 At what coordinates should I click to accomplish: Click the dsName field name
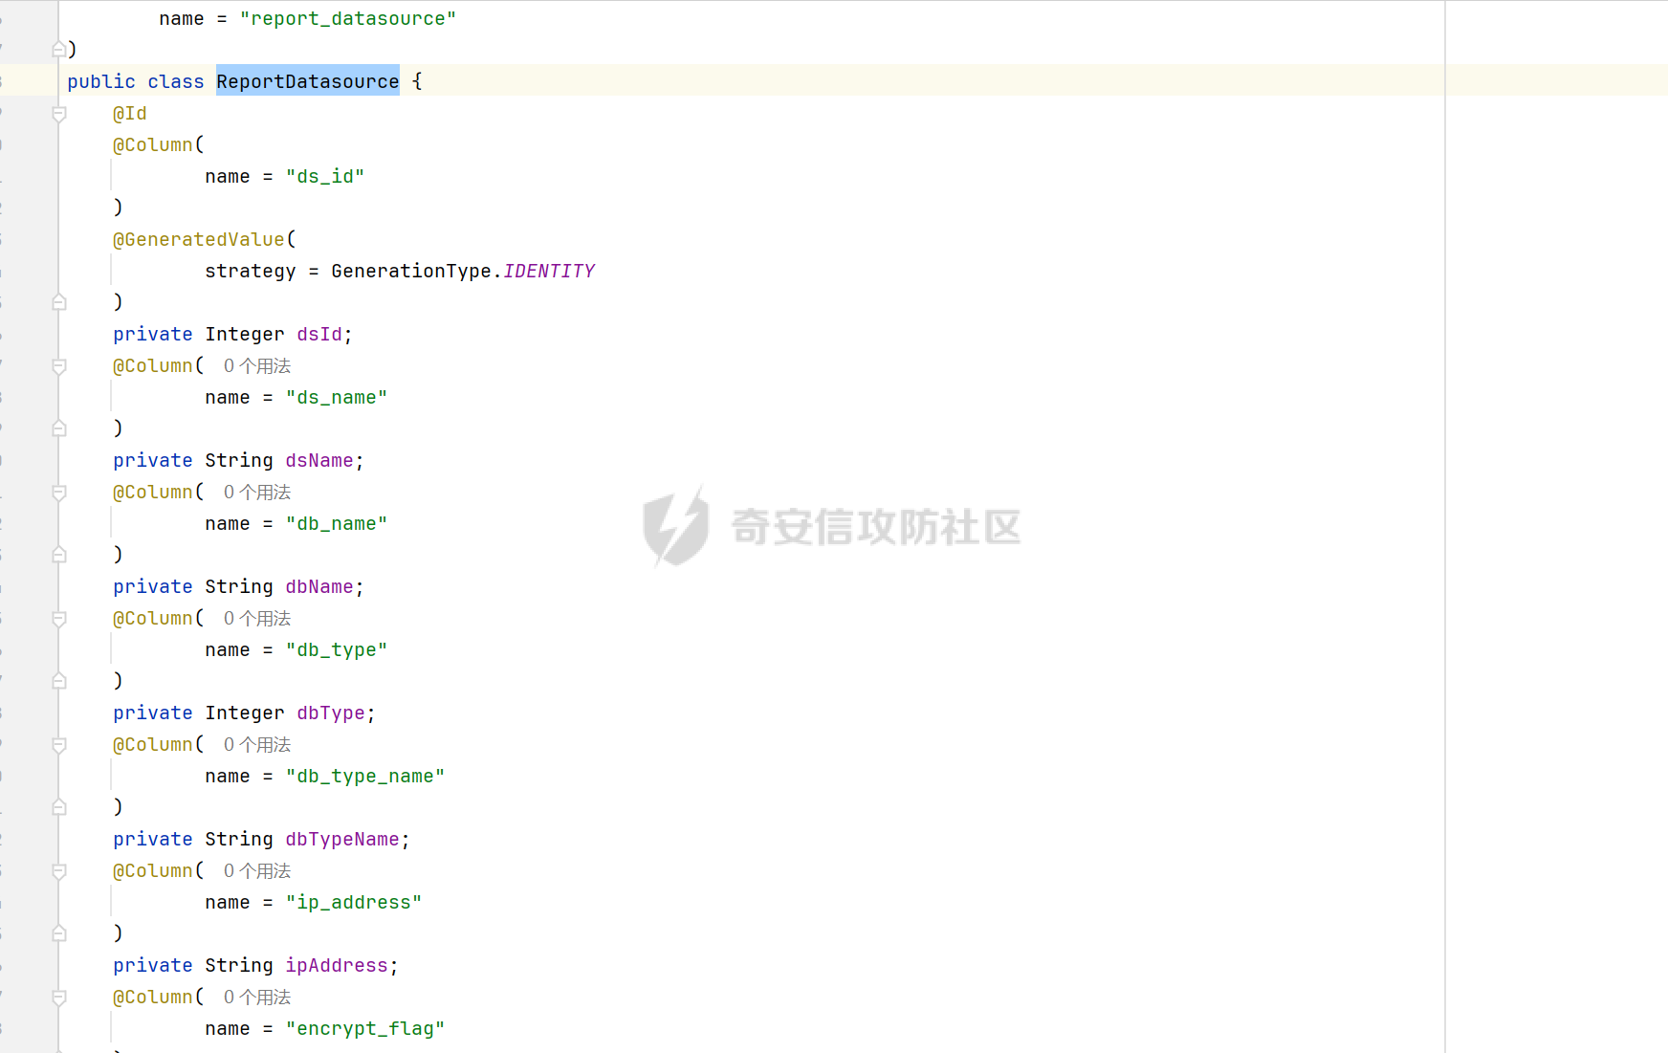tap(319, 461)
